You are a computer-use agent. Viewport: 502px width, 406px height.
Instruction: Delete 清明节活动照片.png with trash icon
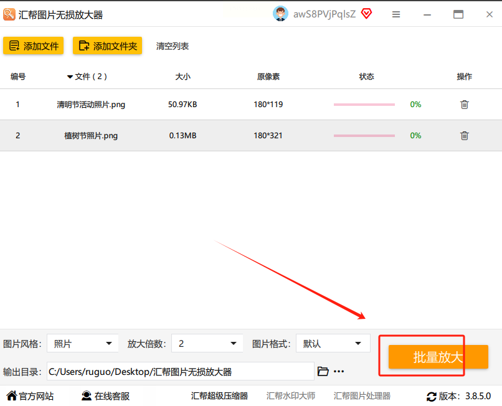point(464,105)
